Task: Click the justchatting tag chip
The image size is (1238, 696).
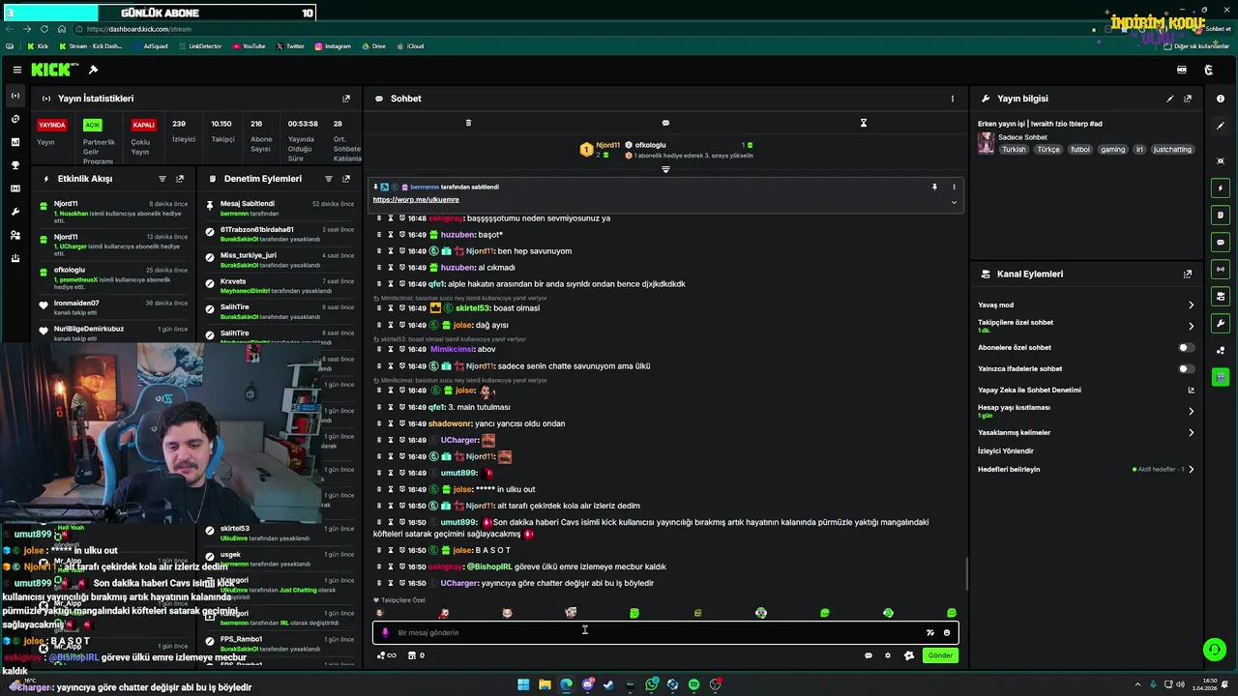Action: (x=1172, y=150)
